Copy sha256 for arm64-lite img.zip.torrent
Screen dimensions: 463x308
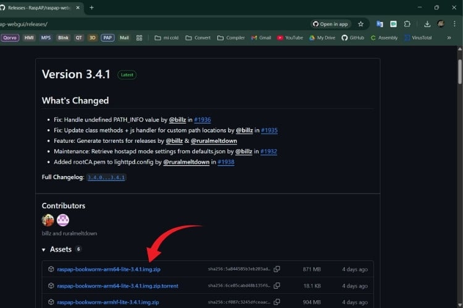(x=277, y=286)
